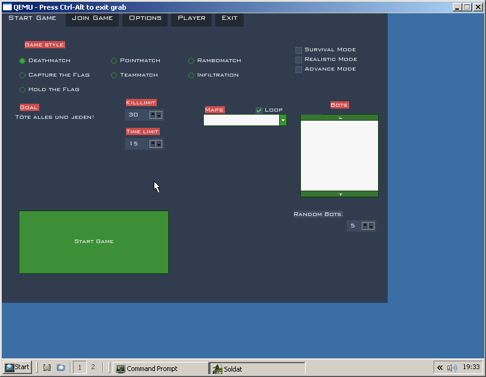Image resolution: width=486 pixels, height=377 pixels.
Task: Toggle the Loop maps checkbox
Action: 259,110
